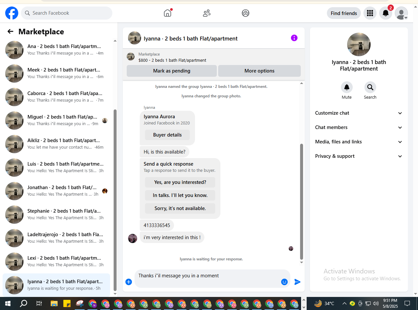Open the Caborca conversation

[56, 97]
